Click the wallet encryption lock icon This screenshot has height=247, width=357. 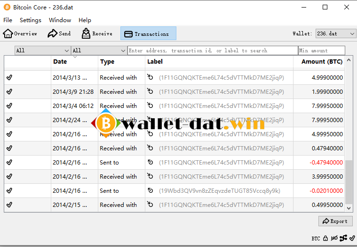(325, 239)
